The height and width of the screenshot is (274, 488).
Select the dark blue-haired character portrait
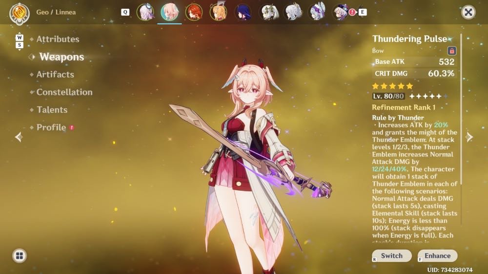243,12
